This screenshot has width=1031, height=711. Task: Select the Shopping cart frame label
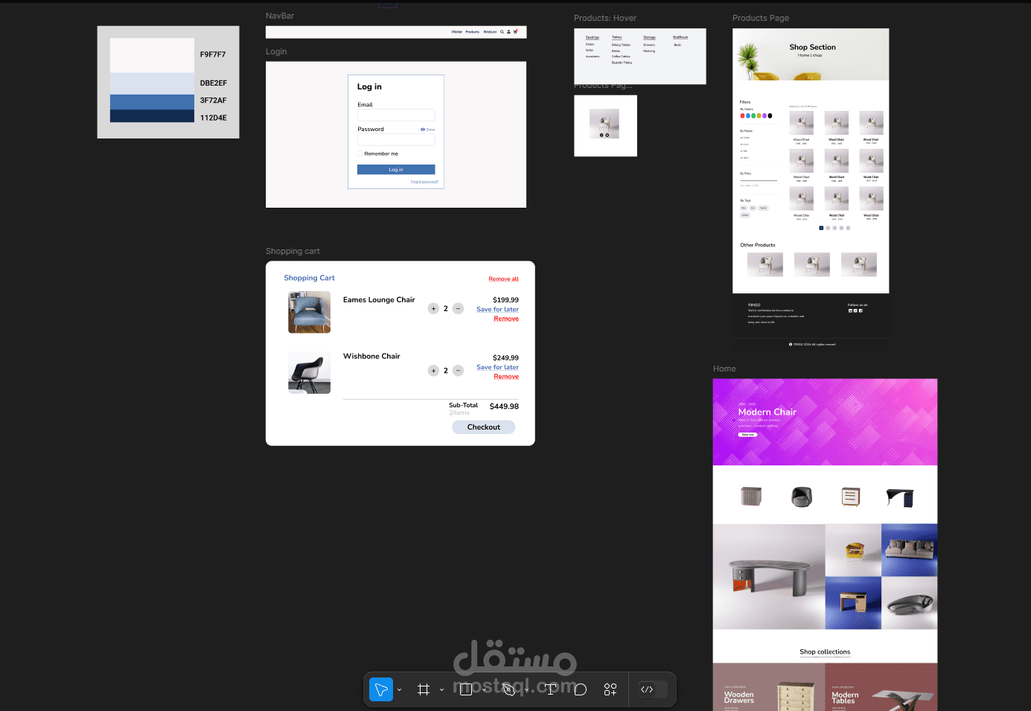(293, 251)
